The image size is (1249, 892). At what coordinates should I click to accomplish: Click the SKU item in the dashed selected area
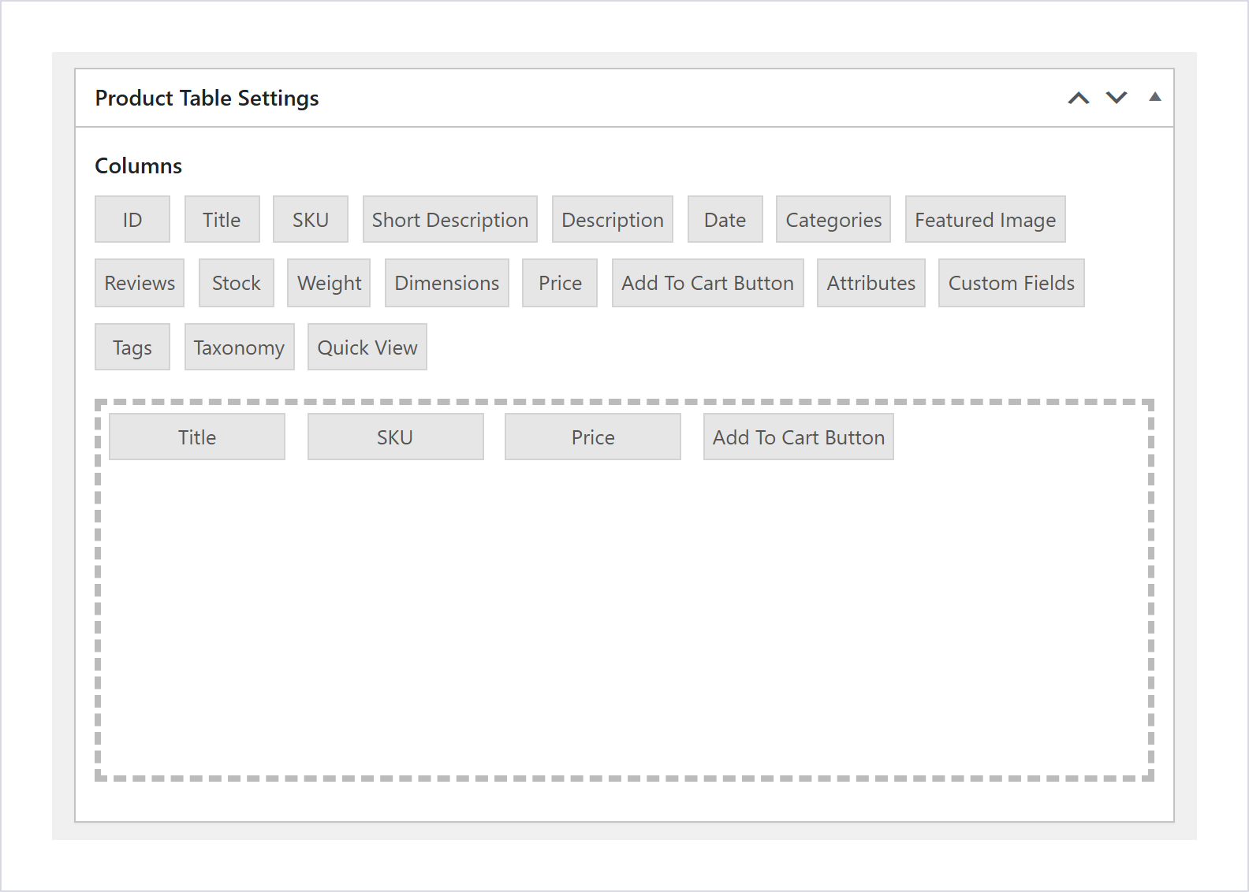point(396,437)
